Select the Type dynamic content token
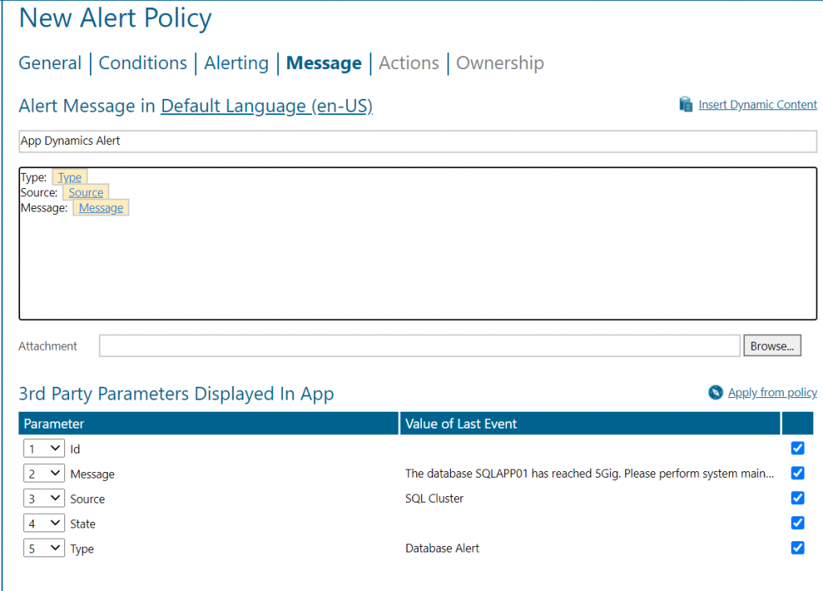 69,177
